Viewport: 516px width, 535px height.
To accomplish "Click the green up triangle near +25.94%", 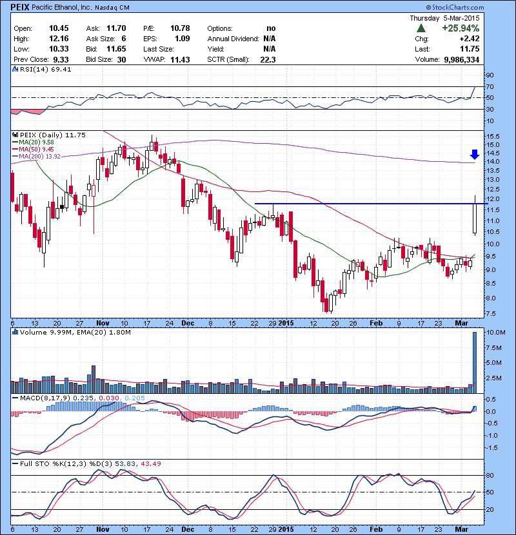I will (421, 28).
